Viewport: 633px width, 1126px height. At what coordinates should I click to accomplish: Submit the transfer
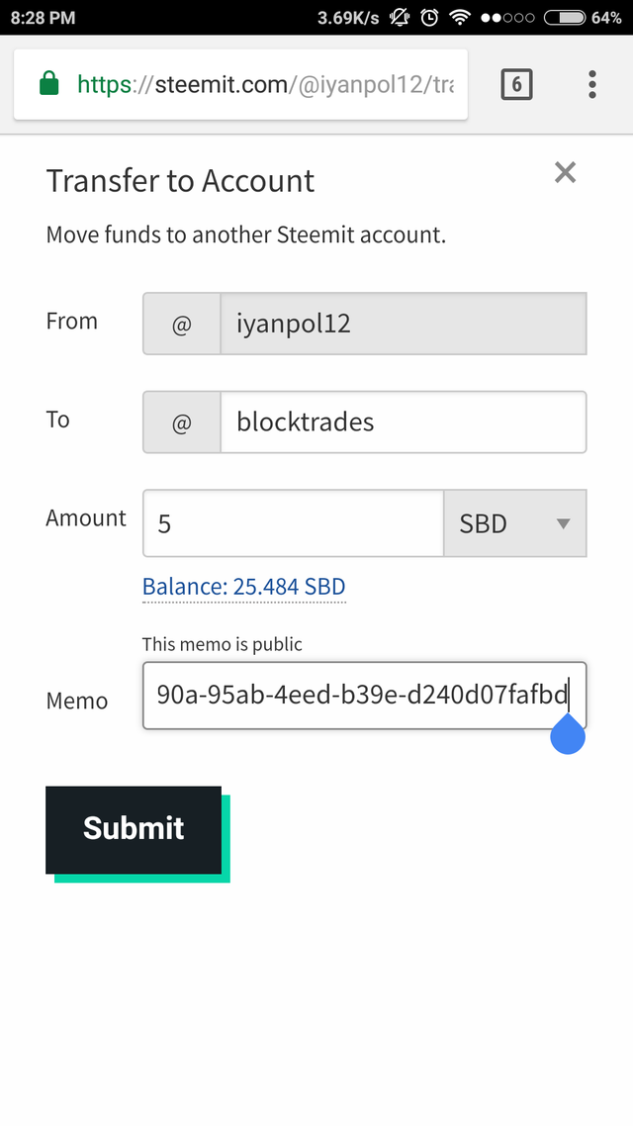[x=134, y=829]
